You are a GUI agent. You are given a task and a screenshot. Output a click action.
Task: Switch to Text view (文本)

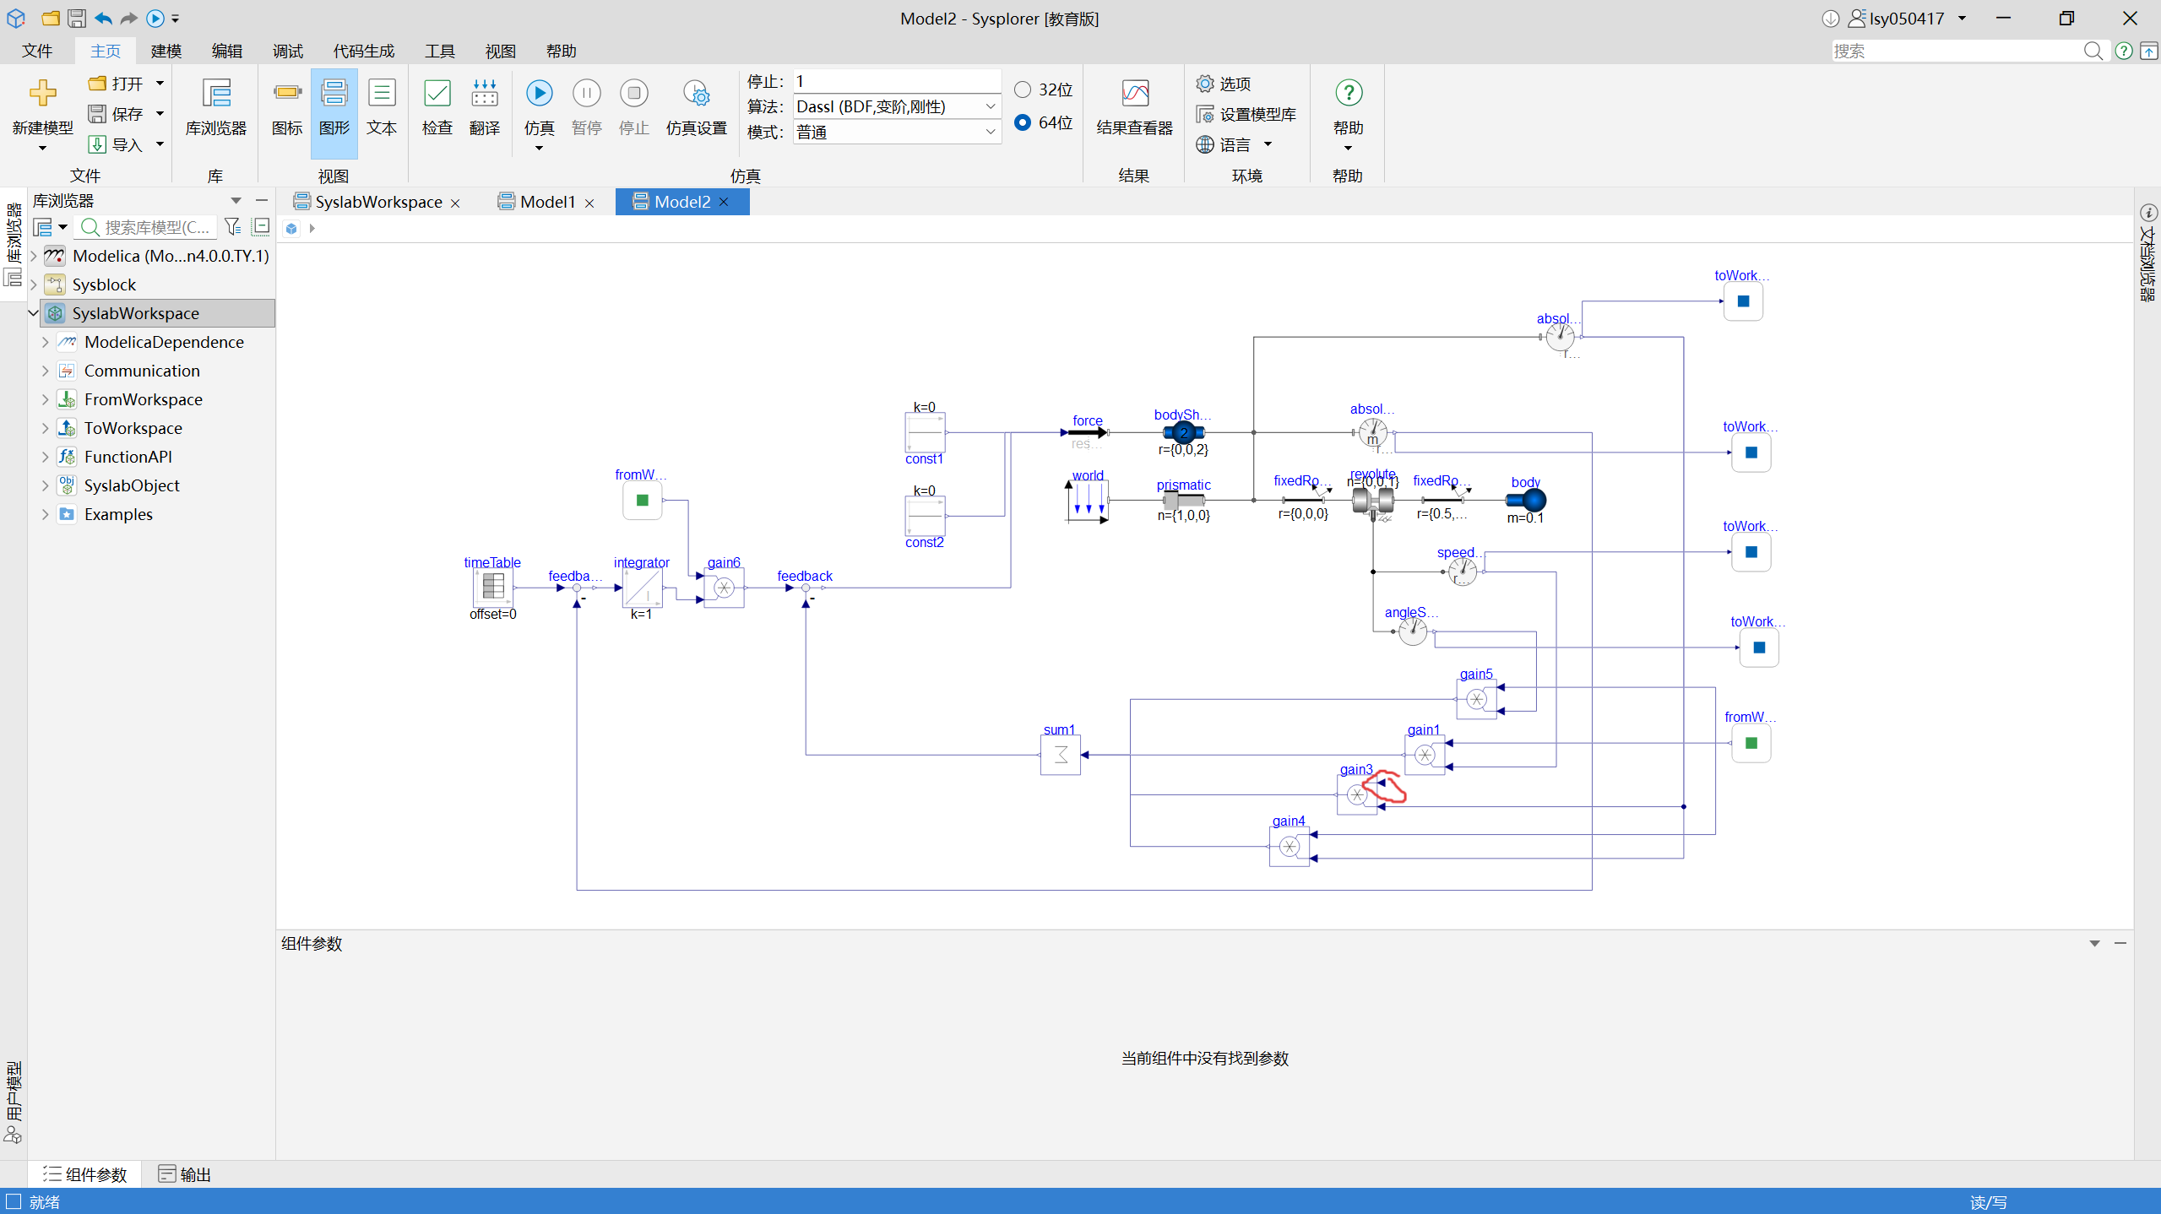(x=382, y=107)
